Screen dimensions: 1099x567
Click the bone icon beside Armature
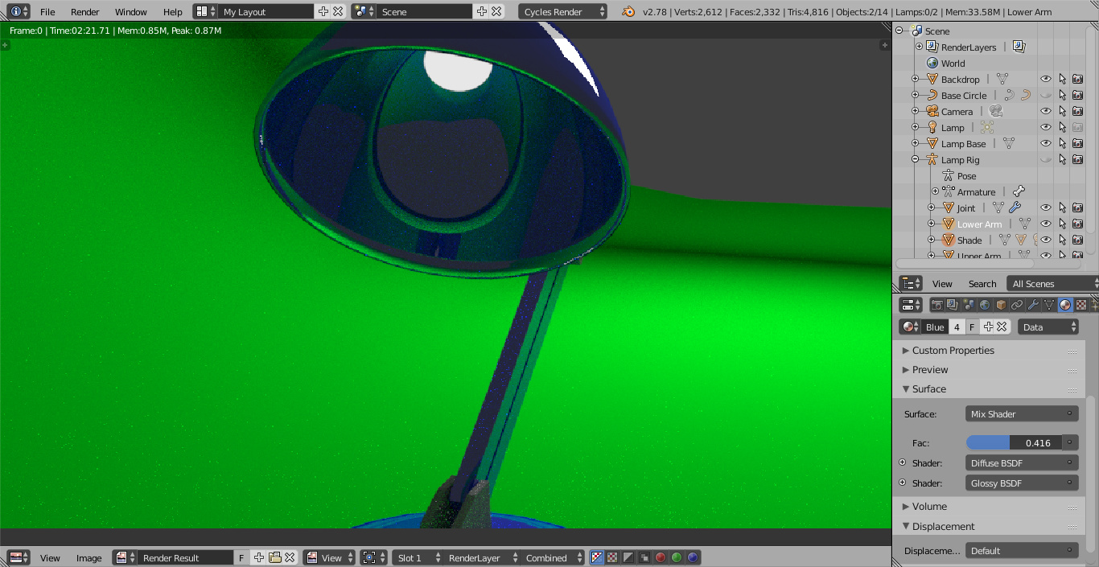pos(1019,191)
